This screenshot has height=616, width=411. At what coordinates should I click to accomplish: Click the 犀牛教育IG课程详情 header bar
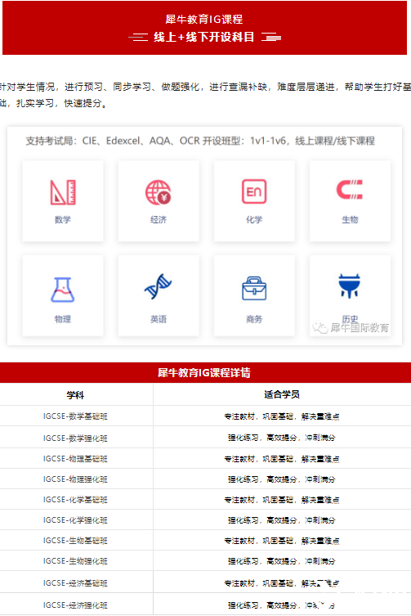(205, 372)
